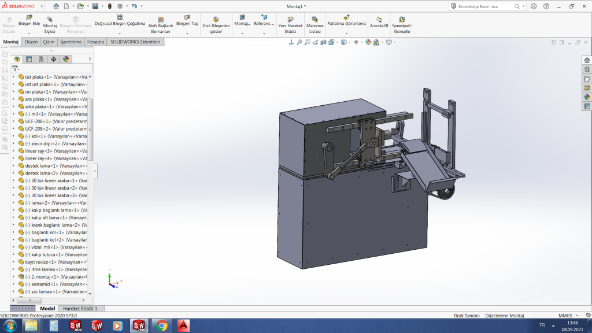
Task: Open the DisplayManager tab with the color ball
Action: 66,59
